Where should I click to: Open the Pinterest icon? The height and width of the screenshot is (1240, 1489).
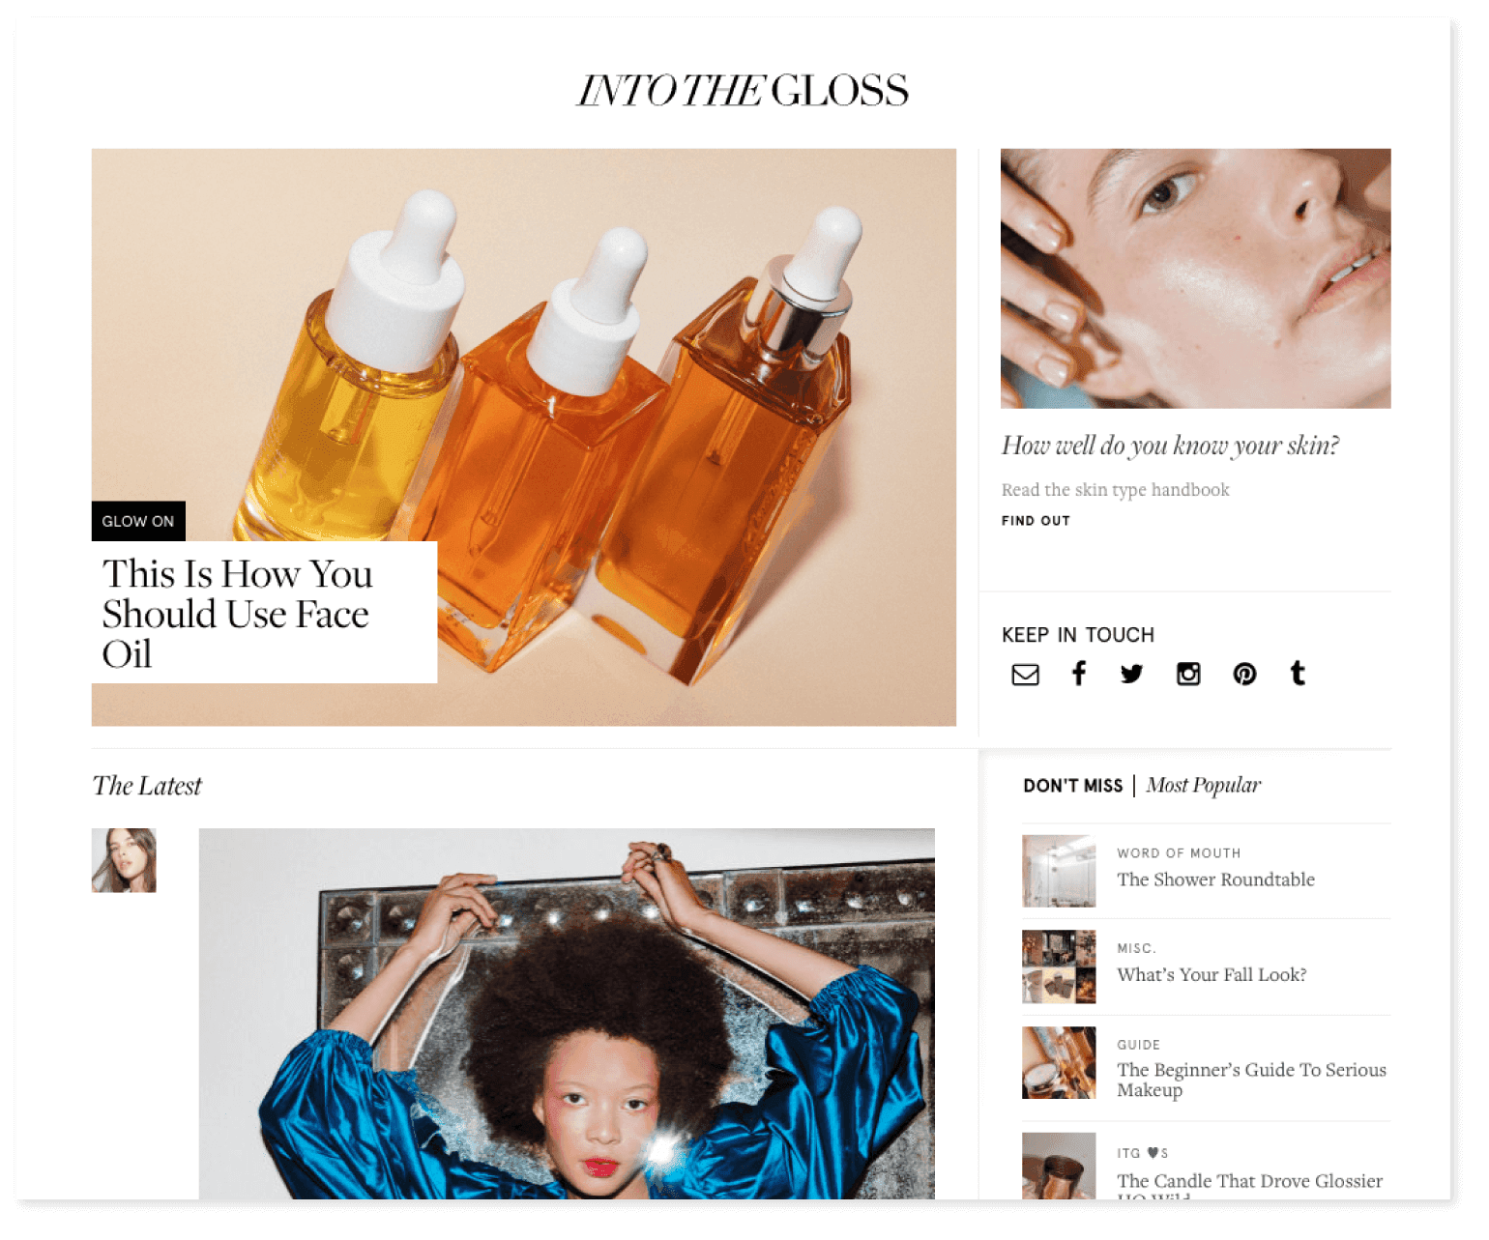[x=1244, y=674]
